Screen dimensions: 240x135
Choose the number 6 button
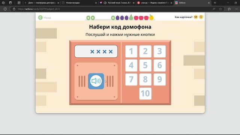[x=160, y=65]
